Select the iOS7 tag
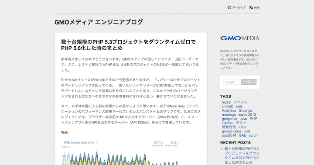The width and height of the screenshot is (314, 165). 242,127
